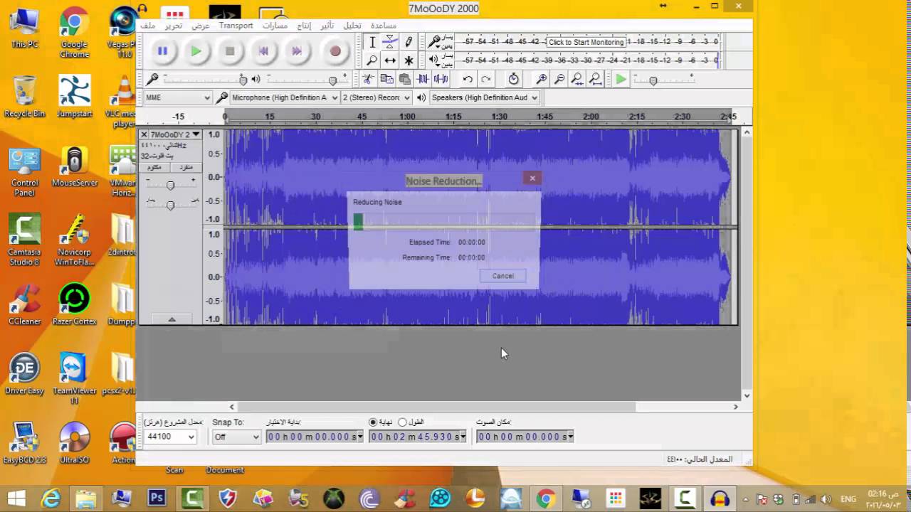Skip to start of track

click(263, 51)
